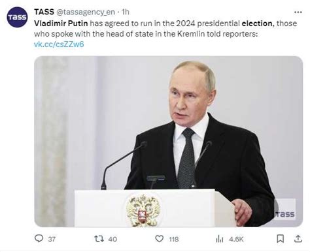
Task: Open view analytics bar chart icon
Action: [x=220, y=239]
